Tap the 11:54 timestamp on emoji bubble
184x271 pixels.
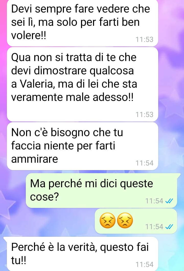[x=154, y=227]
